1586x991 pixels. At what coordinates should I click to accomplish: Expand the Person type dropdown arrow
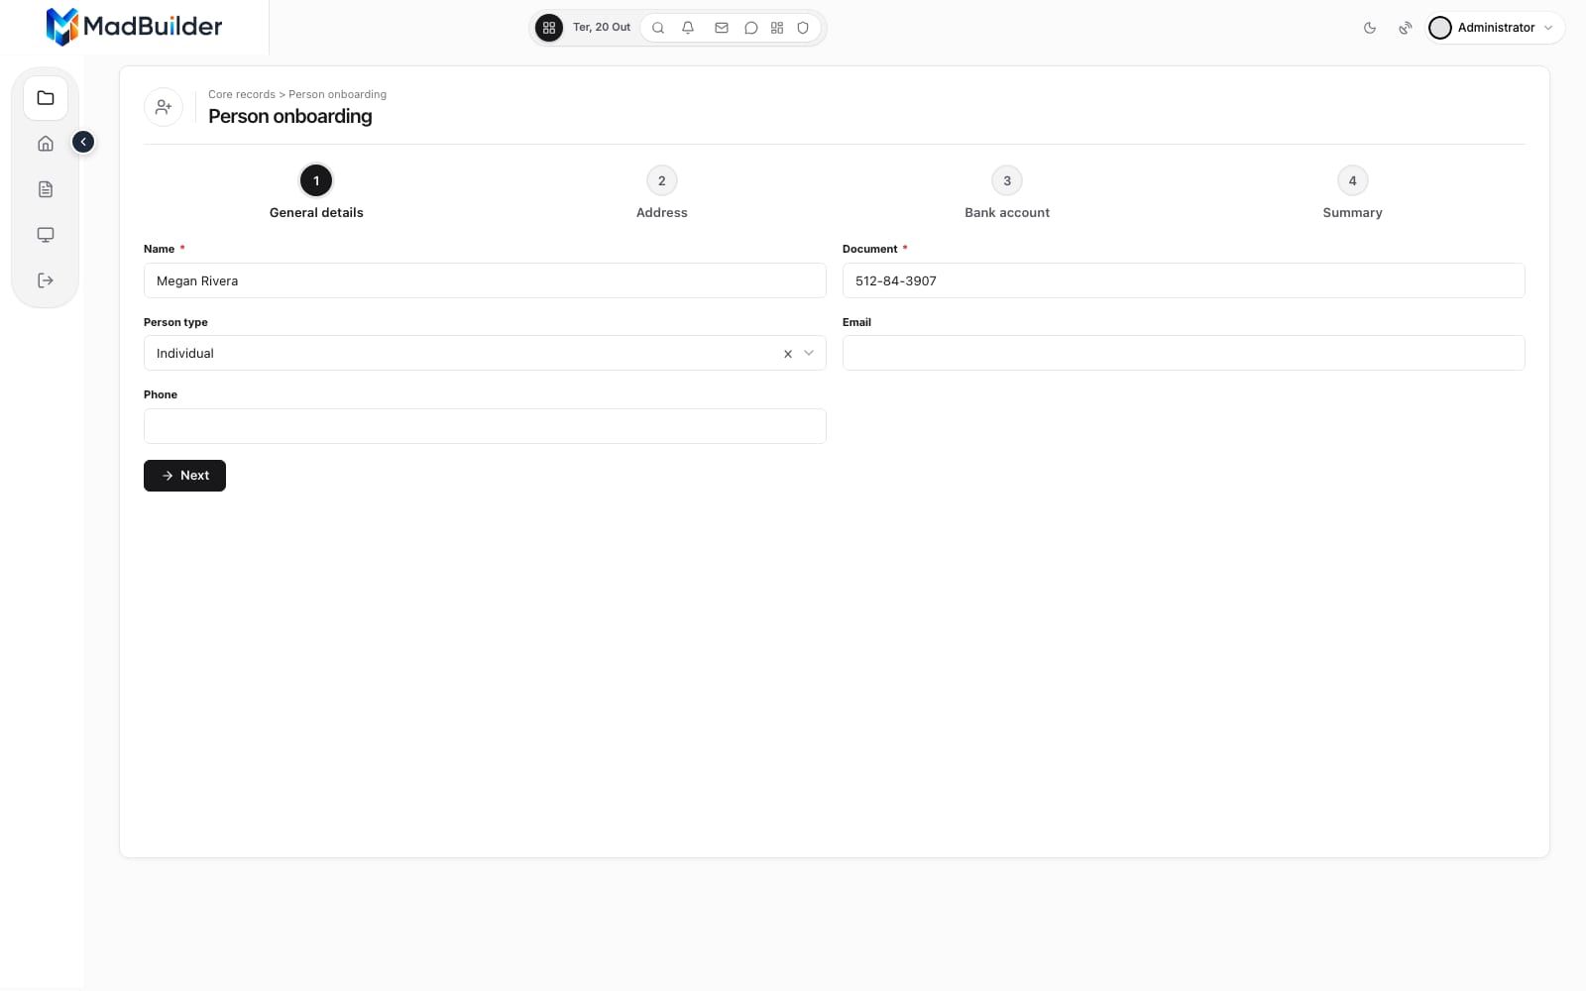[x=809, y=353]
